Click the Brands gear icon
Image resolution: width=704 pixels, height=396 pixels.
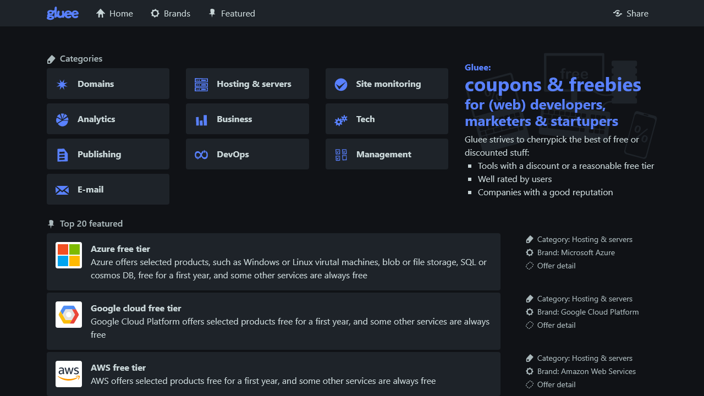[x=155, y=13]
